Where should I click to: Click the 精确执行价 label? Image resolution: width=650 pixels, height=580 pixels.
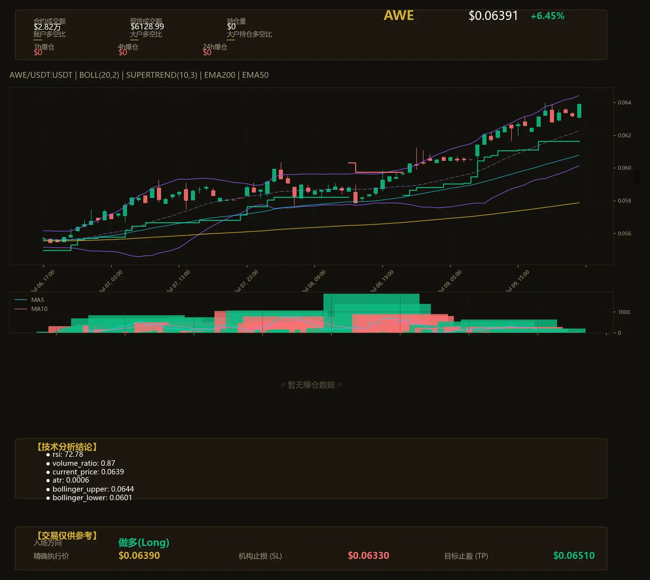(51, 556)
